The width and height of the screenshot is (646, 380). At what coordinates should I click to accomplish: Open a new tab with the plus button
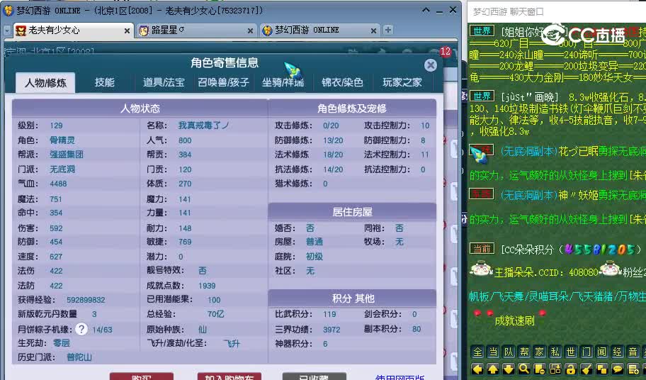(x=387, y=30)
